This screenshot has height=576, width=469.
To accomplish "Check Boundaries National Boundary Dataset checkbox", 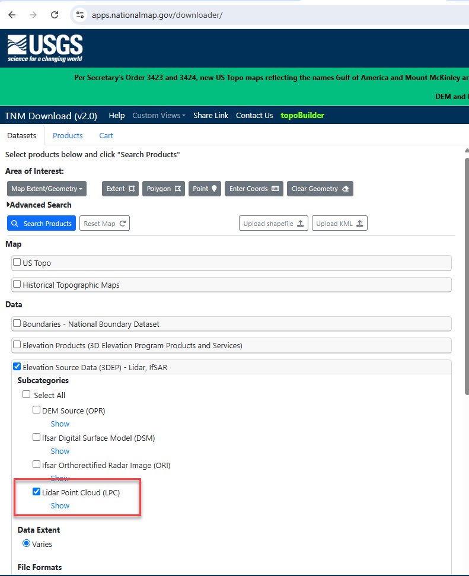I will tap(17, 323).
